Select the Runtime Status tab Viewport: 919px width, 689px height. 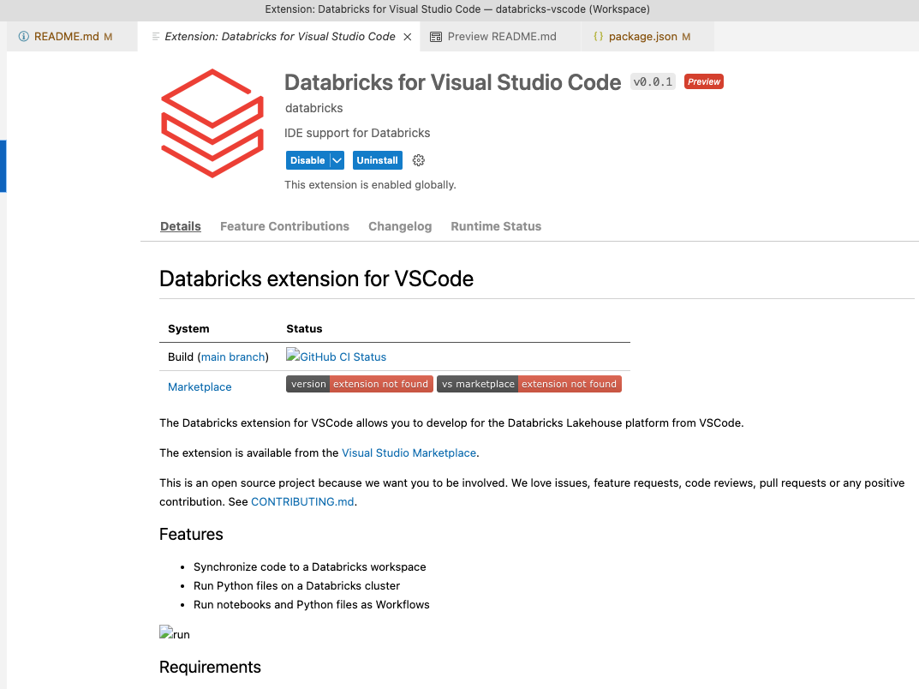coord(496,226)
